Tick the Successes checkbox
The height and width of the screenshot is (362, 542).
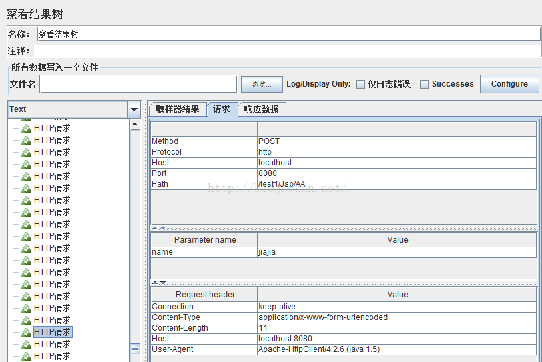coord(424,84)
